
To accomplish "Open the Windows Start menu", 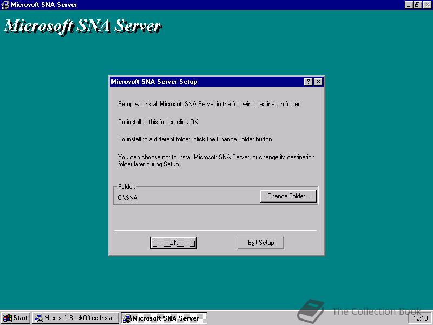I will coord(16,318).
